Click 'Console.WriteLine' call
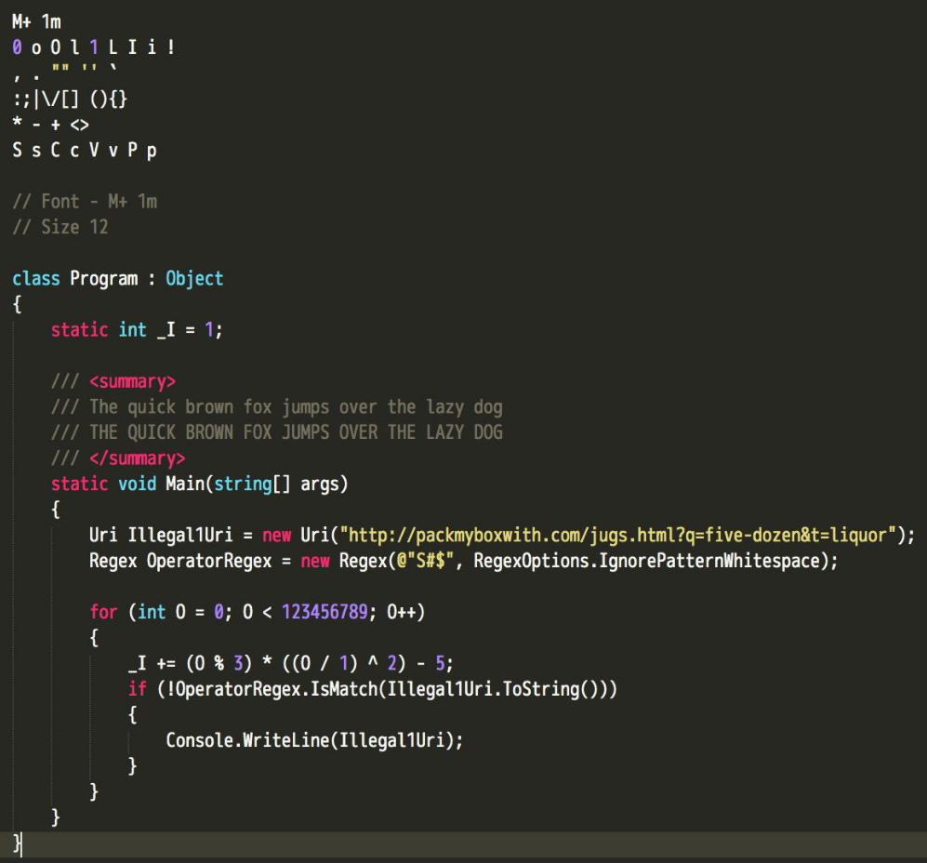927x863 pixels. click(x=247, y=740)
